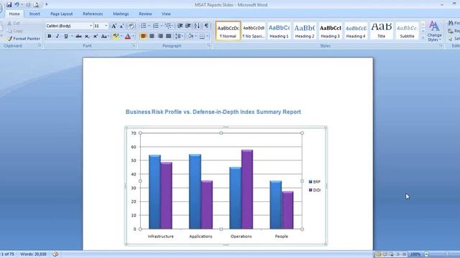Sort the selected text

pyautogui.click(x=197, y=26)
